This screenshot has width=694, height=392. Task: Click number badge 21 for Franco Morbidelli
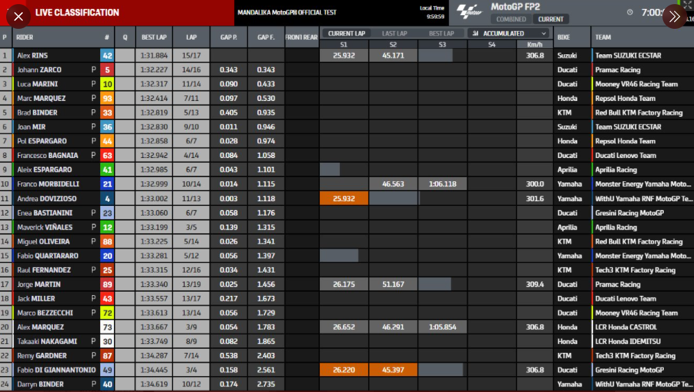point(107,183)
